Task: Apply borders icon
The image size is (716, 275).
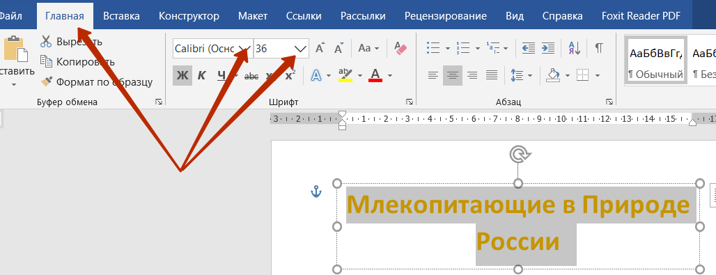Action: (x=582, y=75)
